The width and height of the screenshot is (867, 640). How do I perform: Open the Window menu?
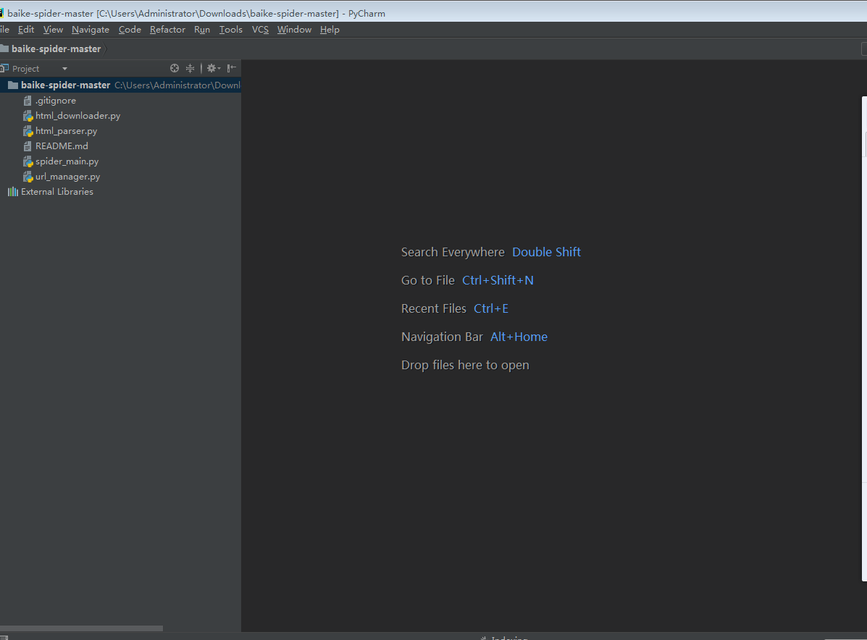pyautogui.click(x=294, y=30)
